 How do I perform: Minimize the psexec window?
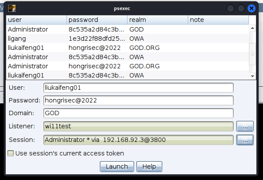[x=230, y=8]
